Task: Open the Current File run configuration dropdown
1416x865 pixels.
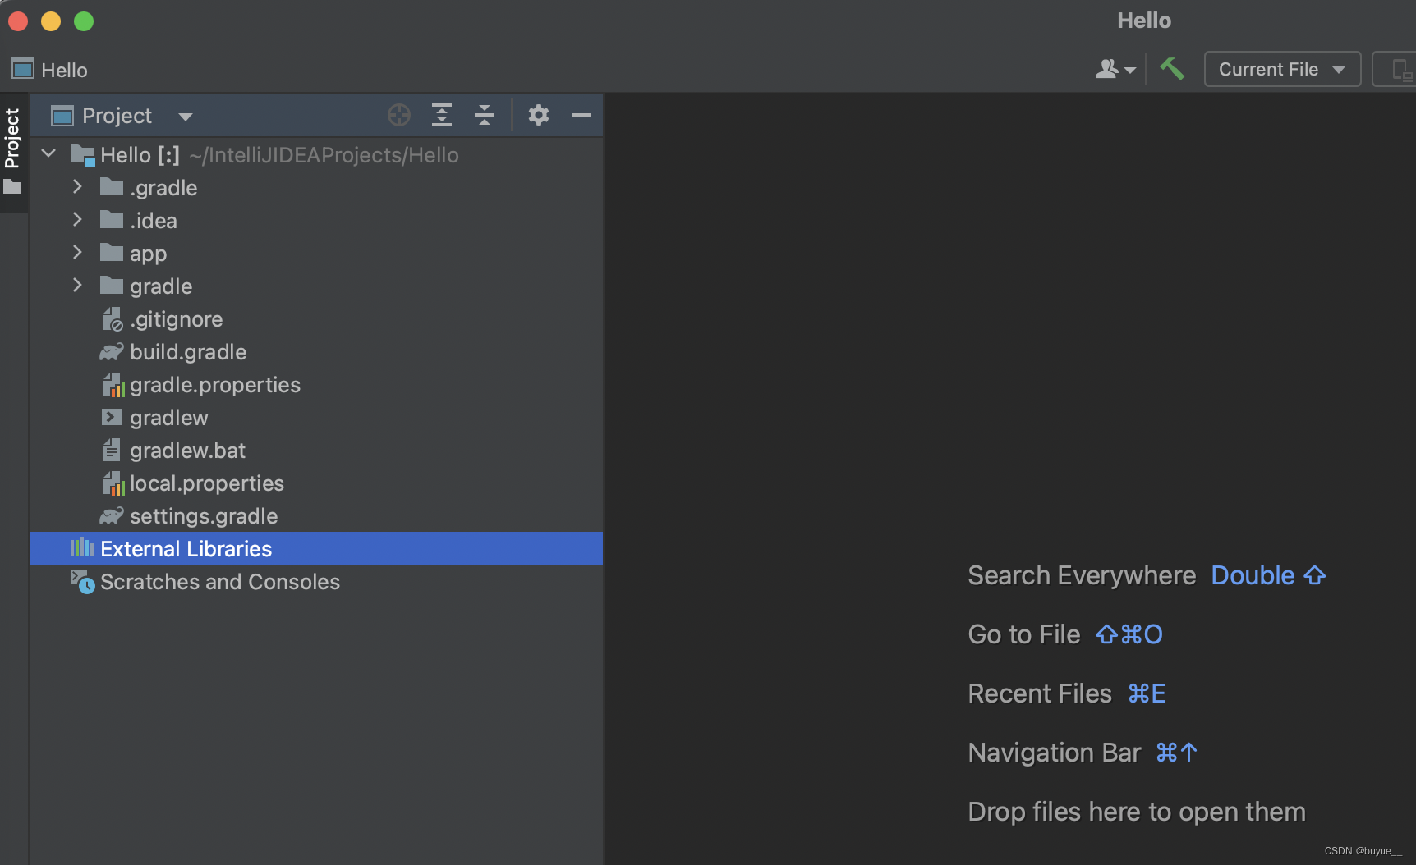Action: (1282, 69)
